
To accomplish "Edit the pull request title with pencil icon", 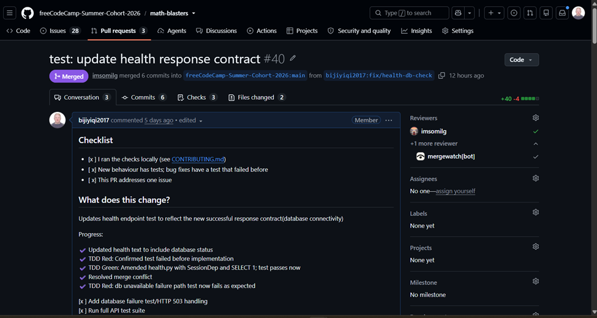I will pyautogui.click(x=293, y=58).
